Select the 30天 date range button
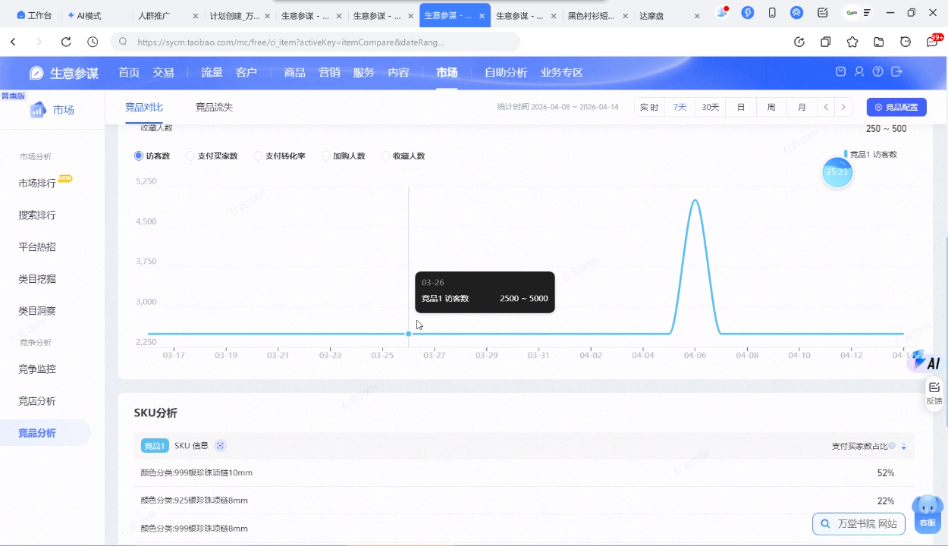 [x=710, y=107]
